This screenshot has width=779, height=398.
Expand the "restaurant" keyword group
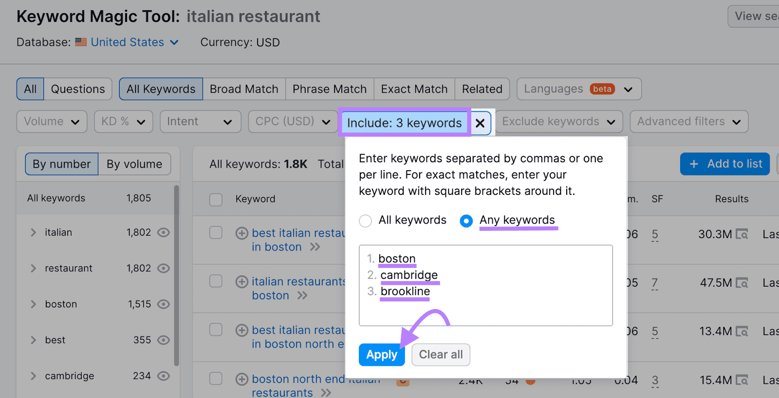(x=33, y=268)
